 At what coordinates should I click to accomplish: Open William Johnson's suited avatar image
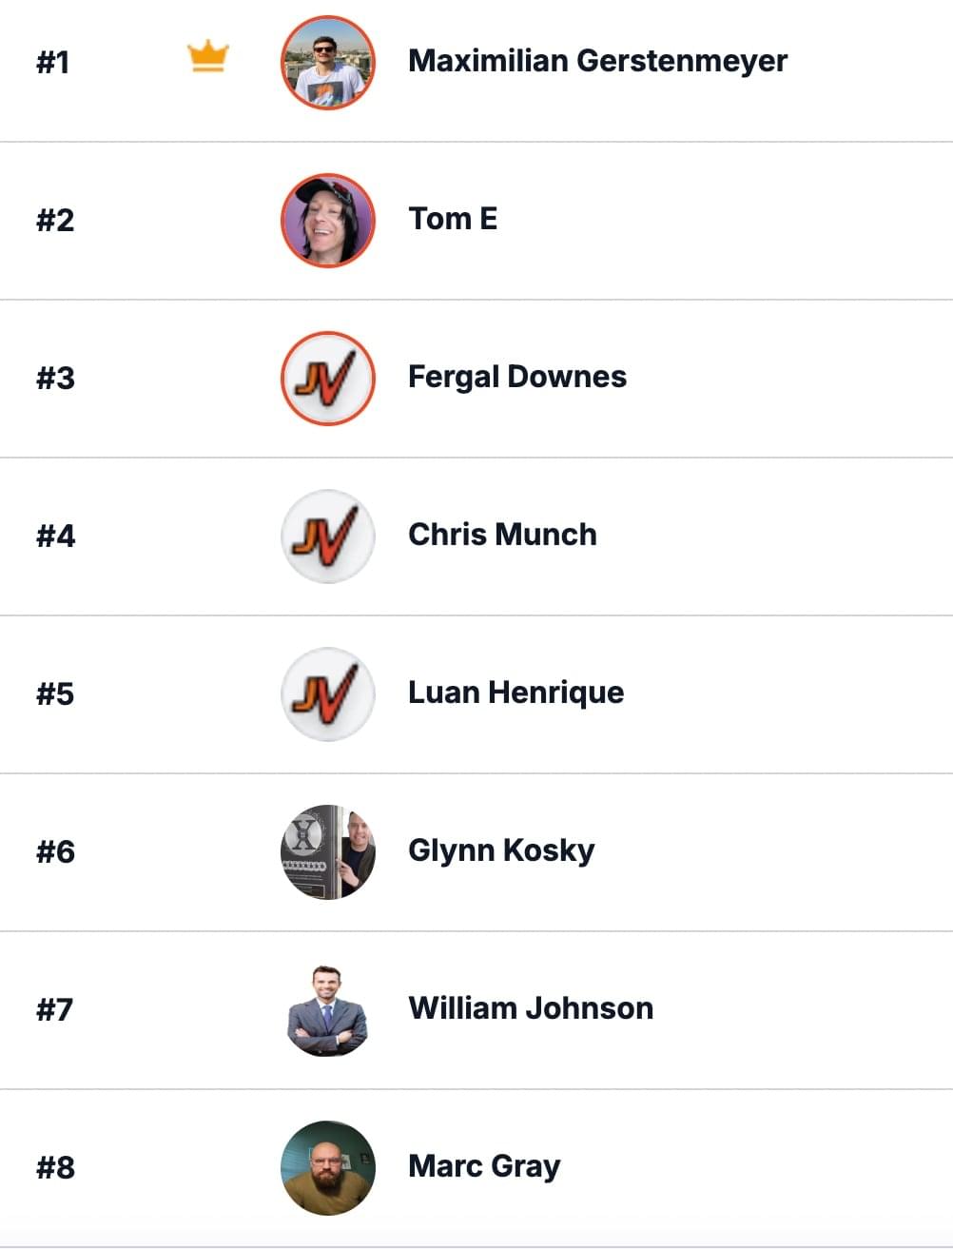328,1010
